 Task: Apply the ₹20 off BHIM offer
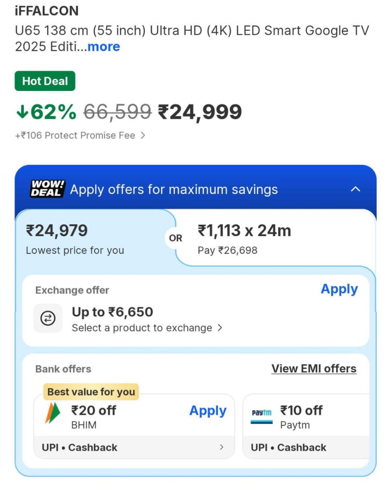(207, 411)
